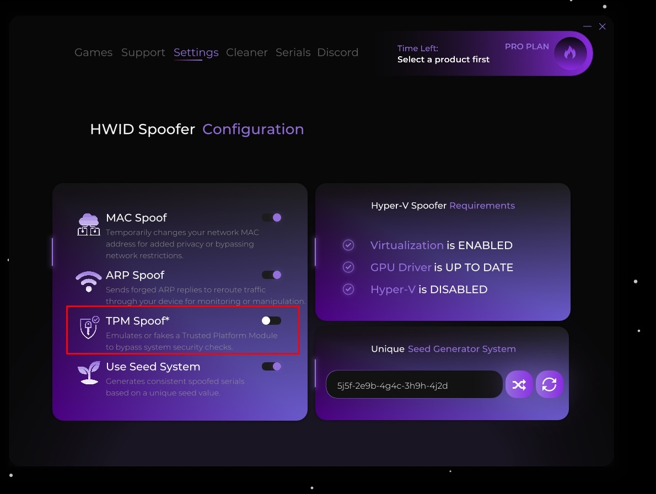Click the ARP Spoof Wi-Fi signal icon

[x=89, y=281]
